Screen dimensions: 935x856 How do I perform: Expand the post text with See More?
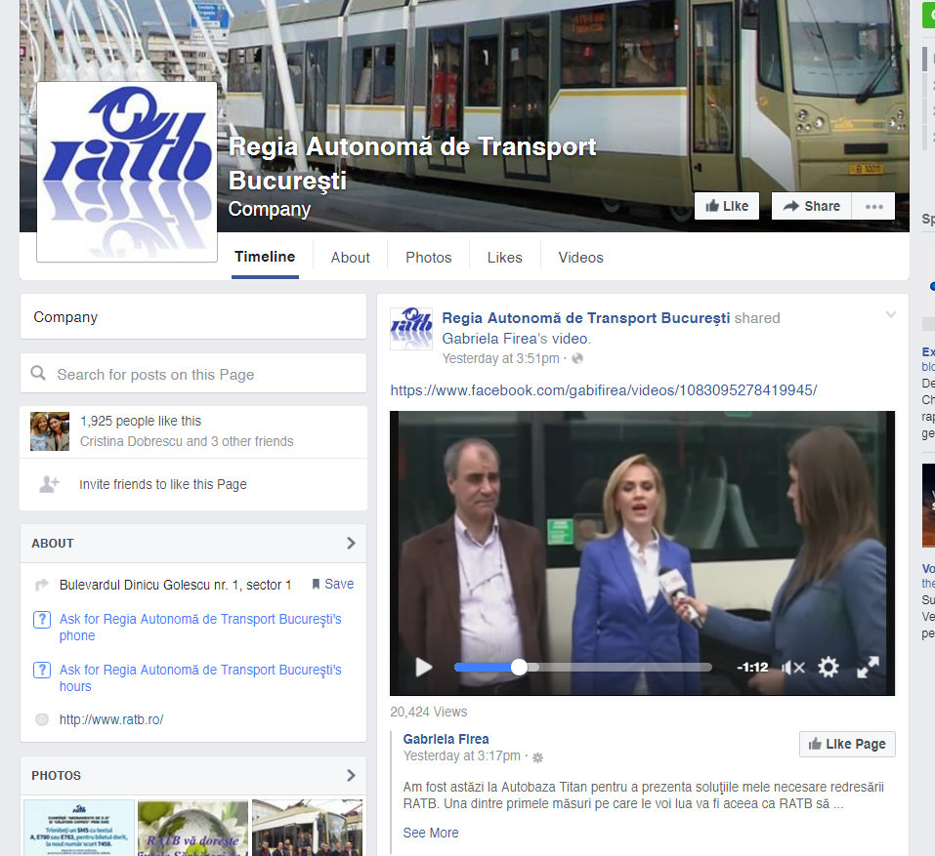[431, 833]
